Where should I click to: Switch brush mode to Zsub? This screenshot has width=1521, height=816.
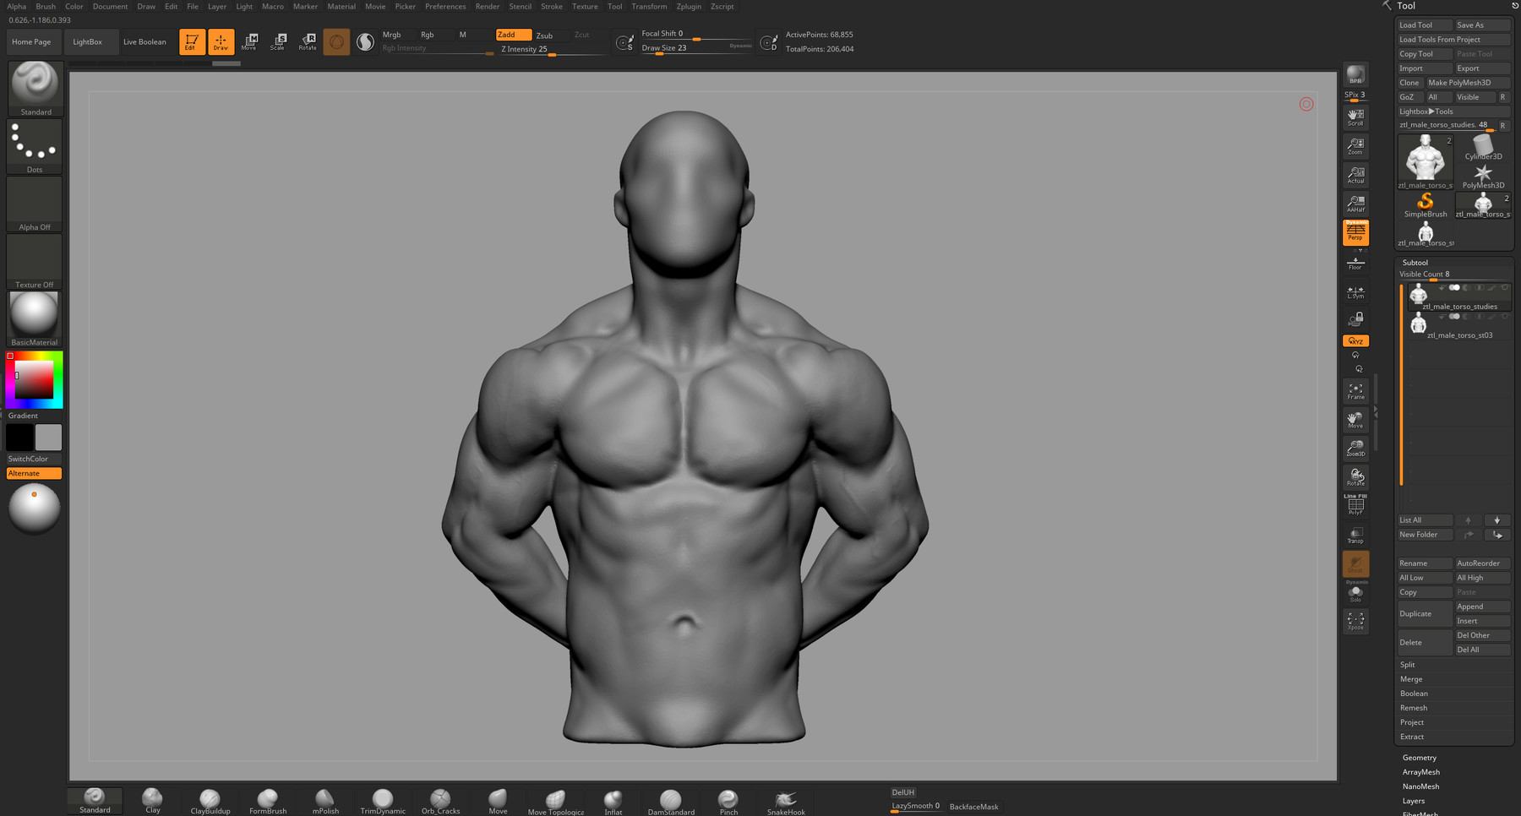tap(545, 35)
